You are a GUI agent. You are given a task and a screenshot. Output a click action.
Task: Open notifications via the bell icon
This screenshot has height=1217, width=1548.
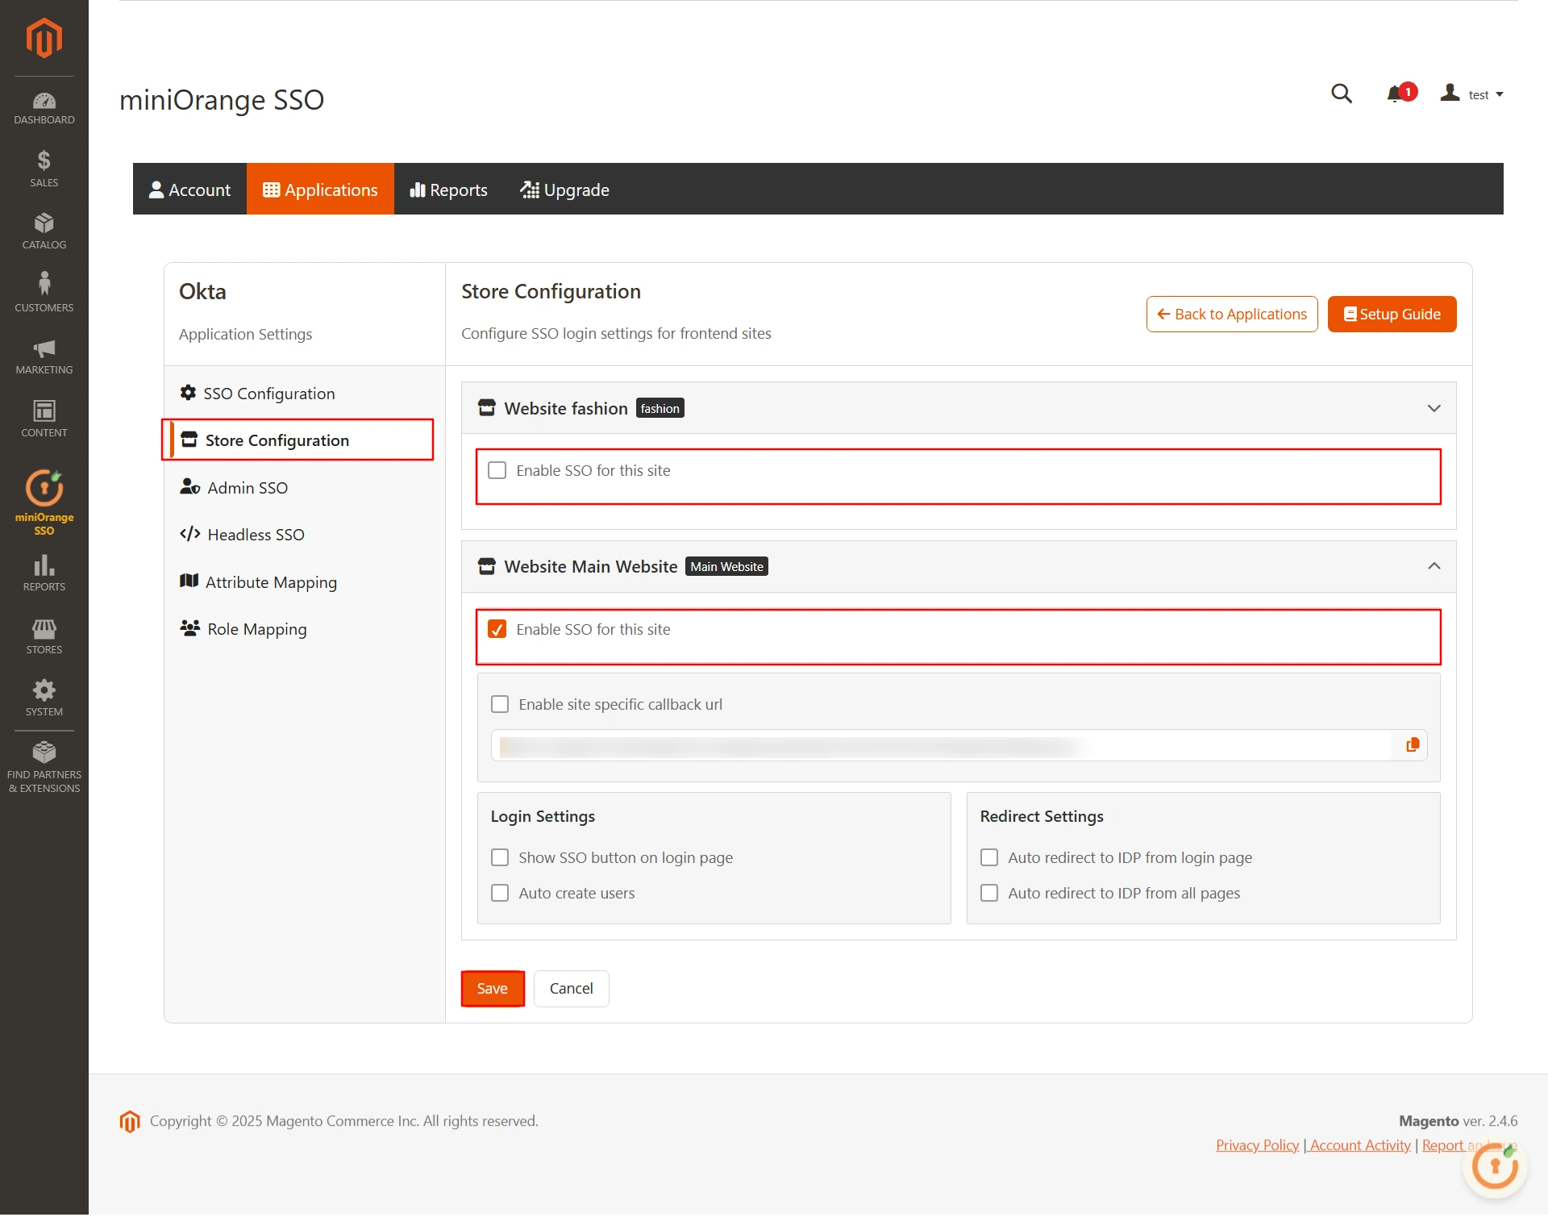pyautogui.click(x=1396, y=94)
